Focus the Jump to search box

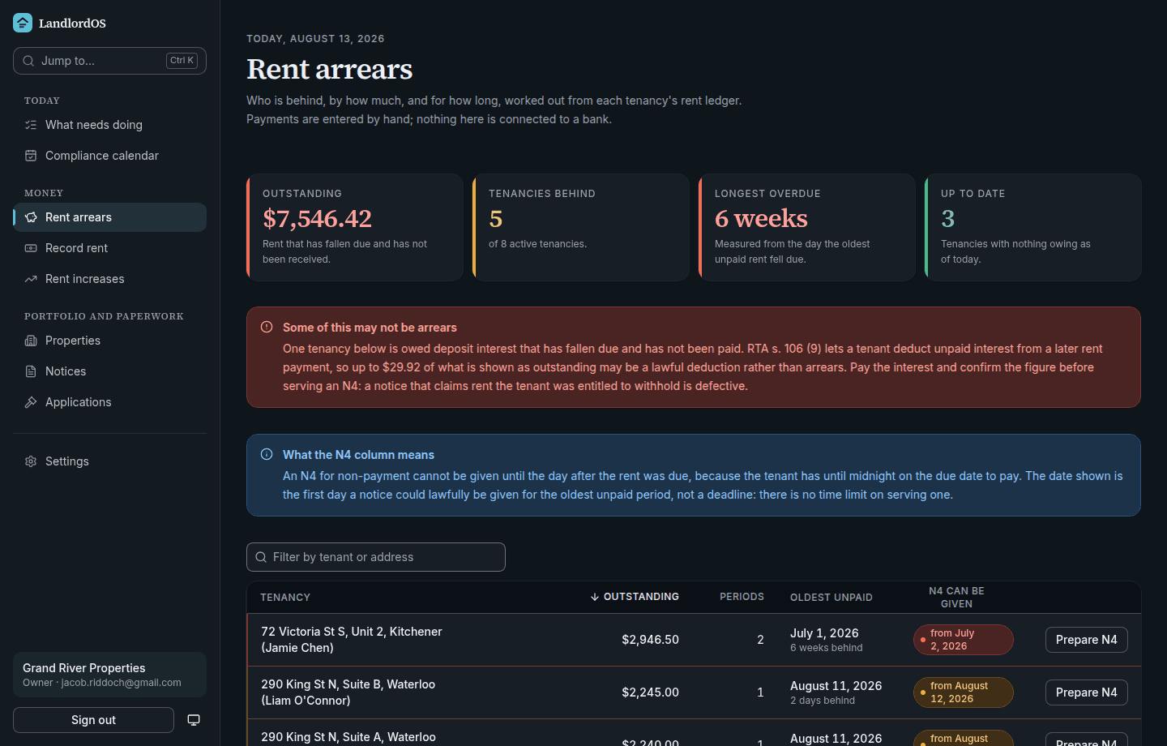(109, 61)
